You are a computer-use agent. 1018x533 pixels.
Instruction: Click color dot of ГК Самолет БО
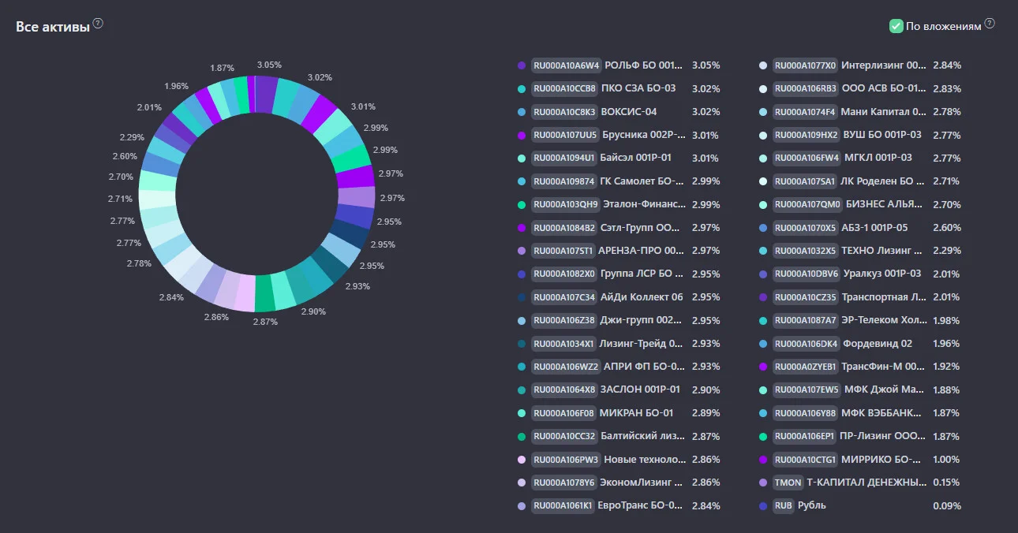pyautogui.click(x=522, y=181)
